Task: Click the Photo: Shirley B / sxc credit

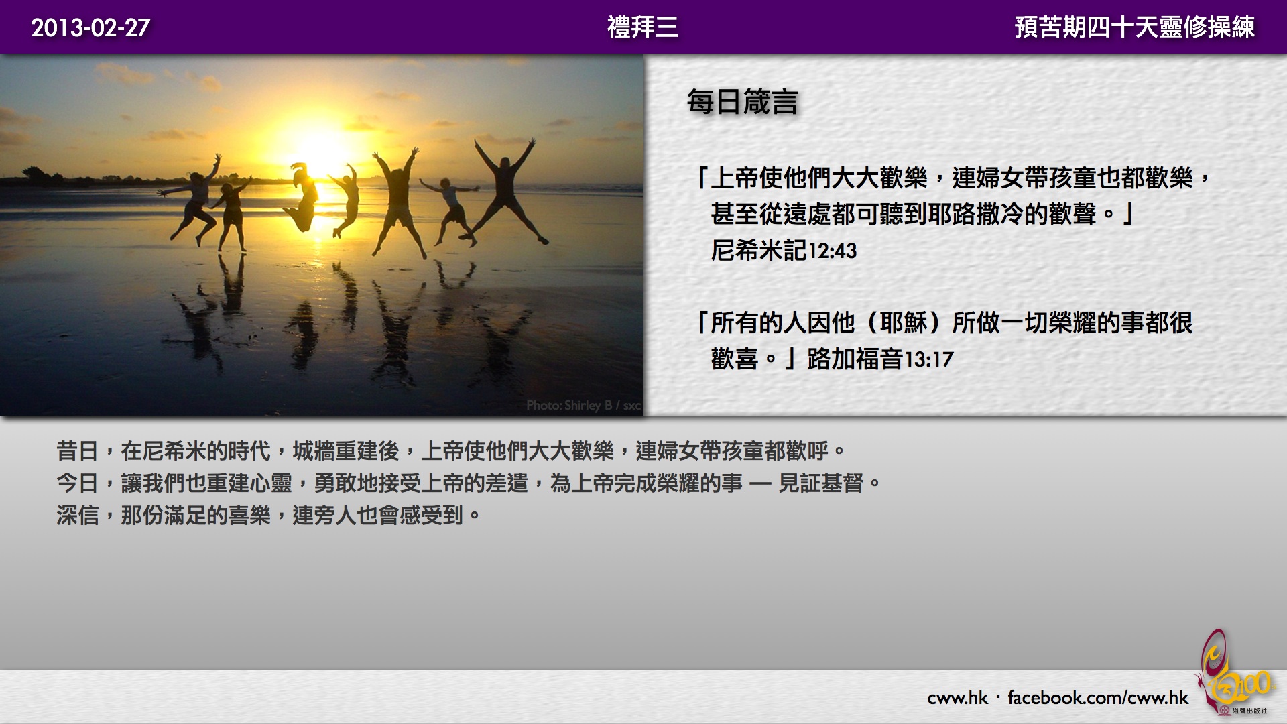Action: click(x=583, y=405)
